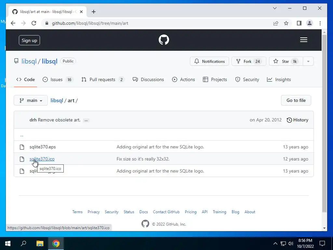
Task: Open the History link for commits
Action: click(x=297, y=120)
